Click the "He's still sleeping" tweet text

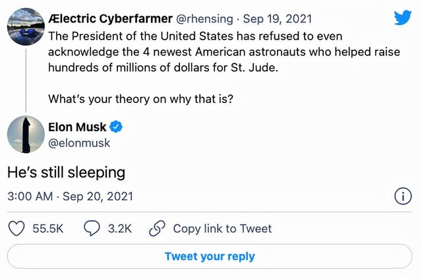pyautogui.click(x=66, y=172)
